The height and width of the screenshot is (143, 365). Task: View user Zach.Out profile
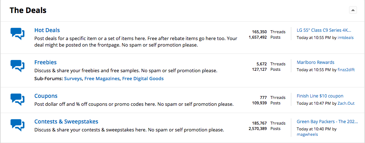click(346, 103)
